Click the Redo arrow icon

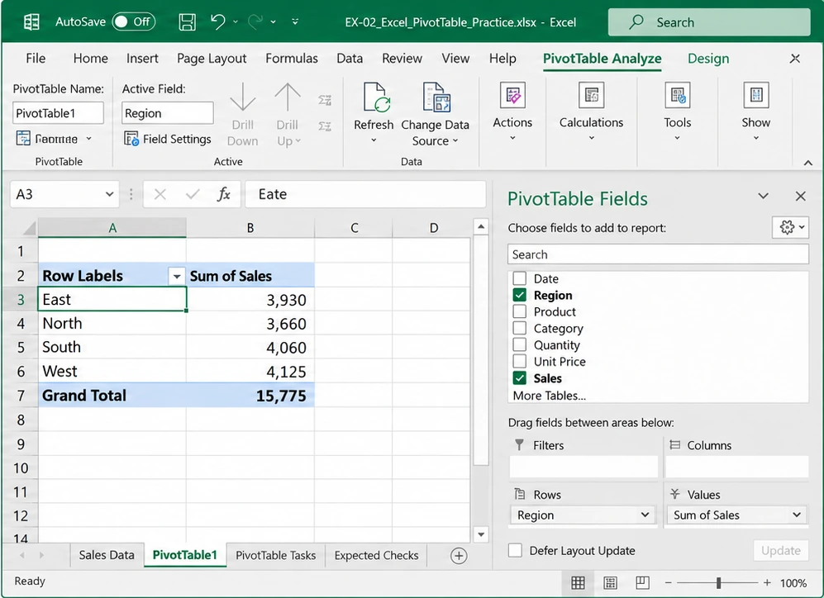(255, 21)
